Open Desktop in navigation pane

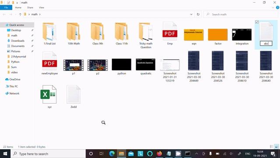(16, 30)
